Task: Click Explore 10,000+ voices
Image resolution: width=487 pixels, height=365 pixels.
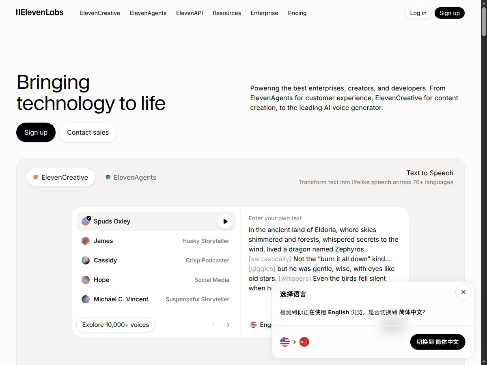Action: [x=115, y=324]
